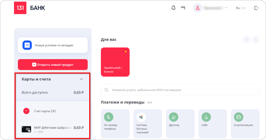
Task: Click the 131 Bank logo
Action: point(20,8)
